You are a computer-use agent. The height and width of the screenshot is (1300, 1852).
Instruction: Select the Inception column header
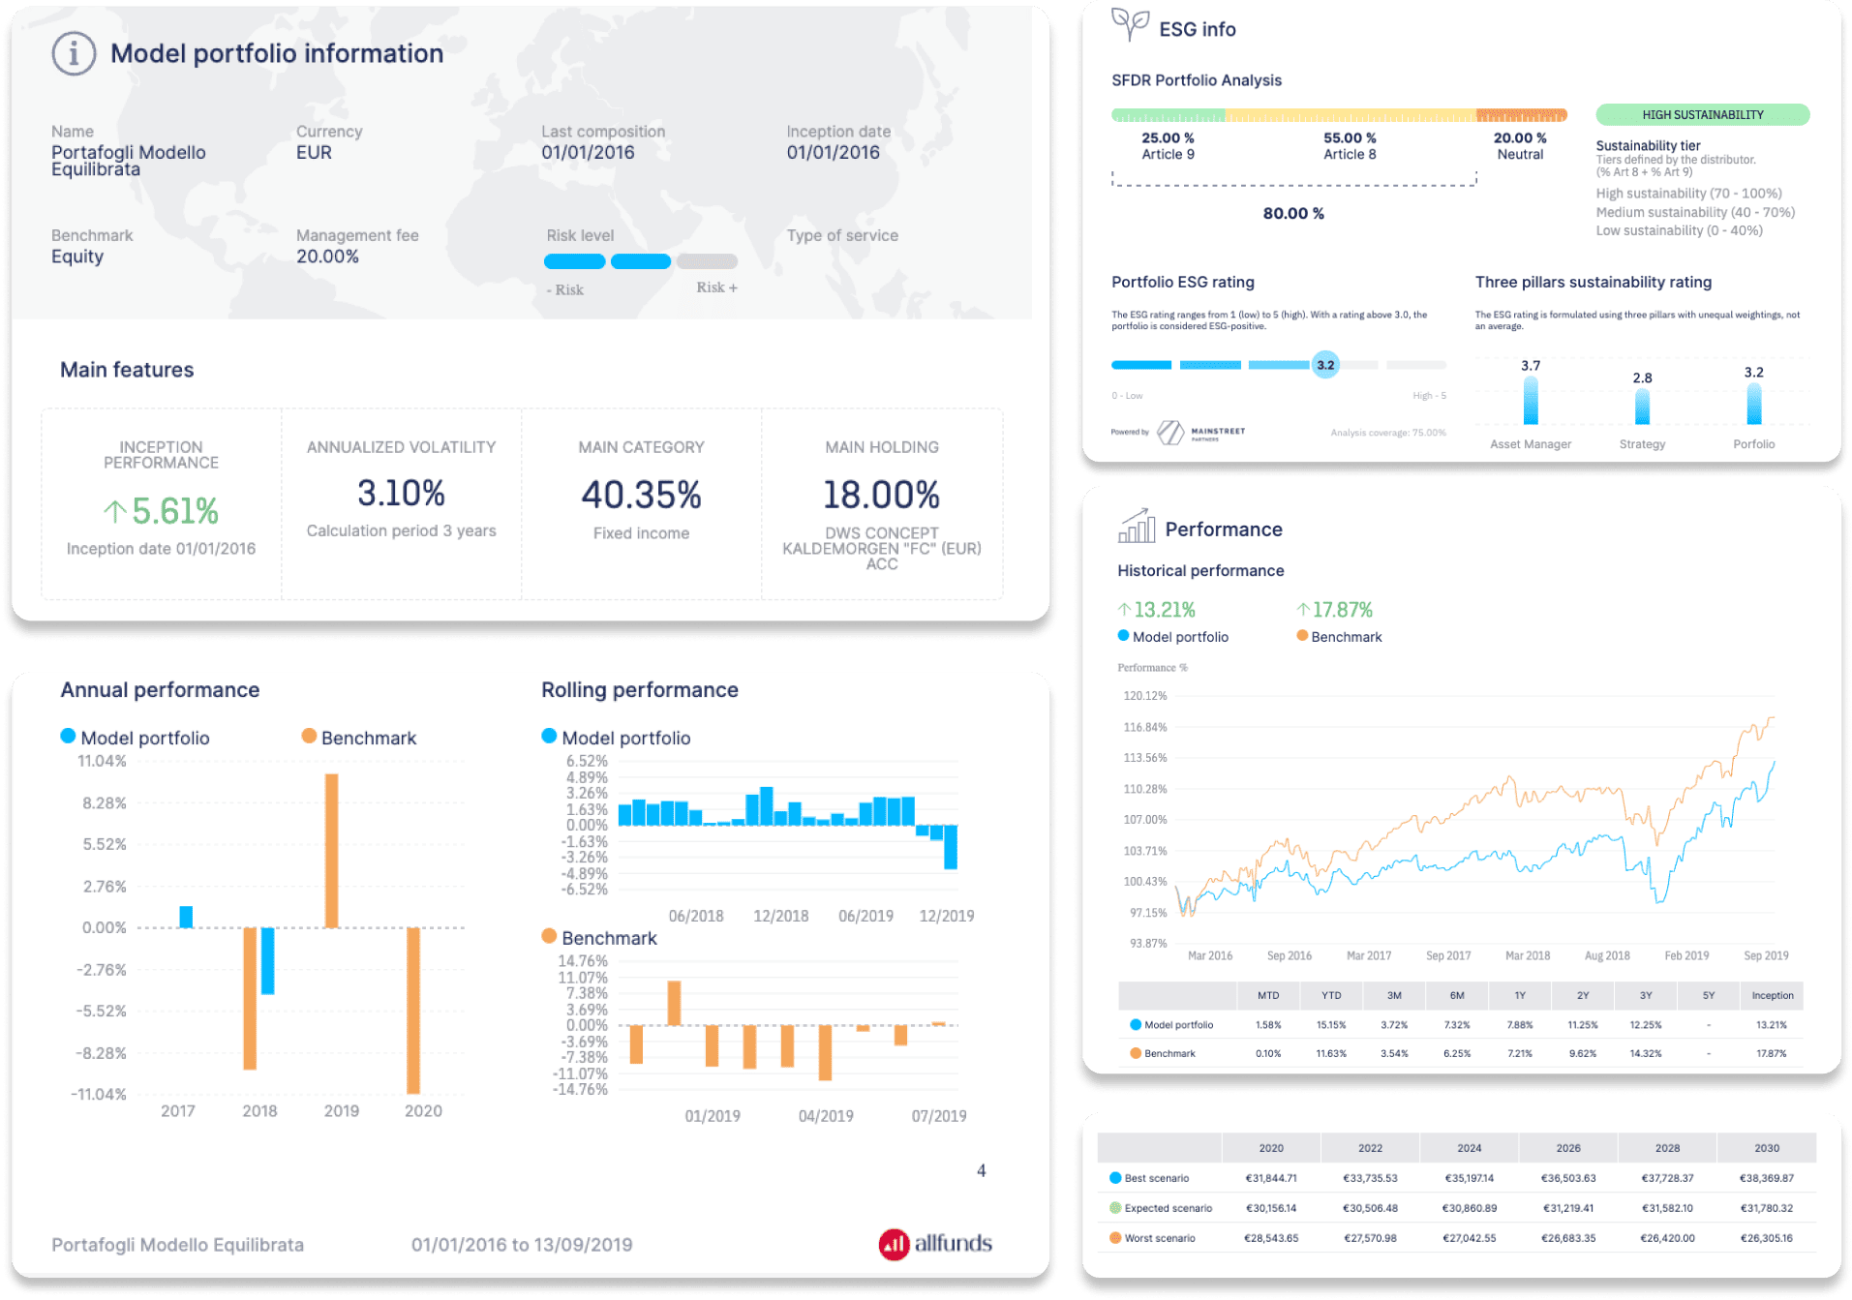(1772, 995)
